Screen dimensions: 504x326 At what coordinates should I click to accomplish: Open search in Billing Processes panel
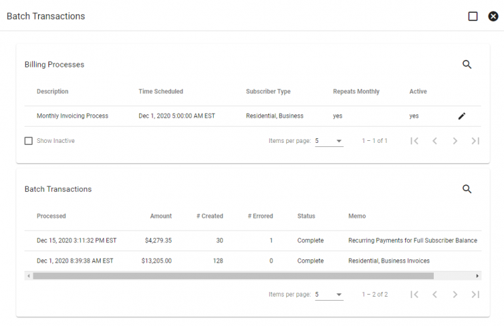(467, 65)
